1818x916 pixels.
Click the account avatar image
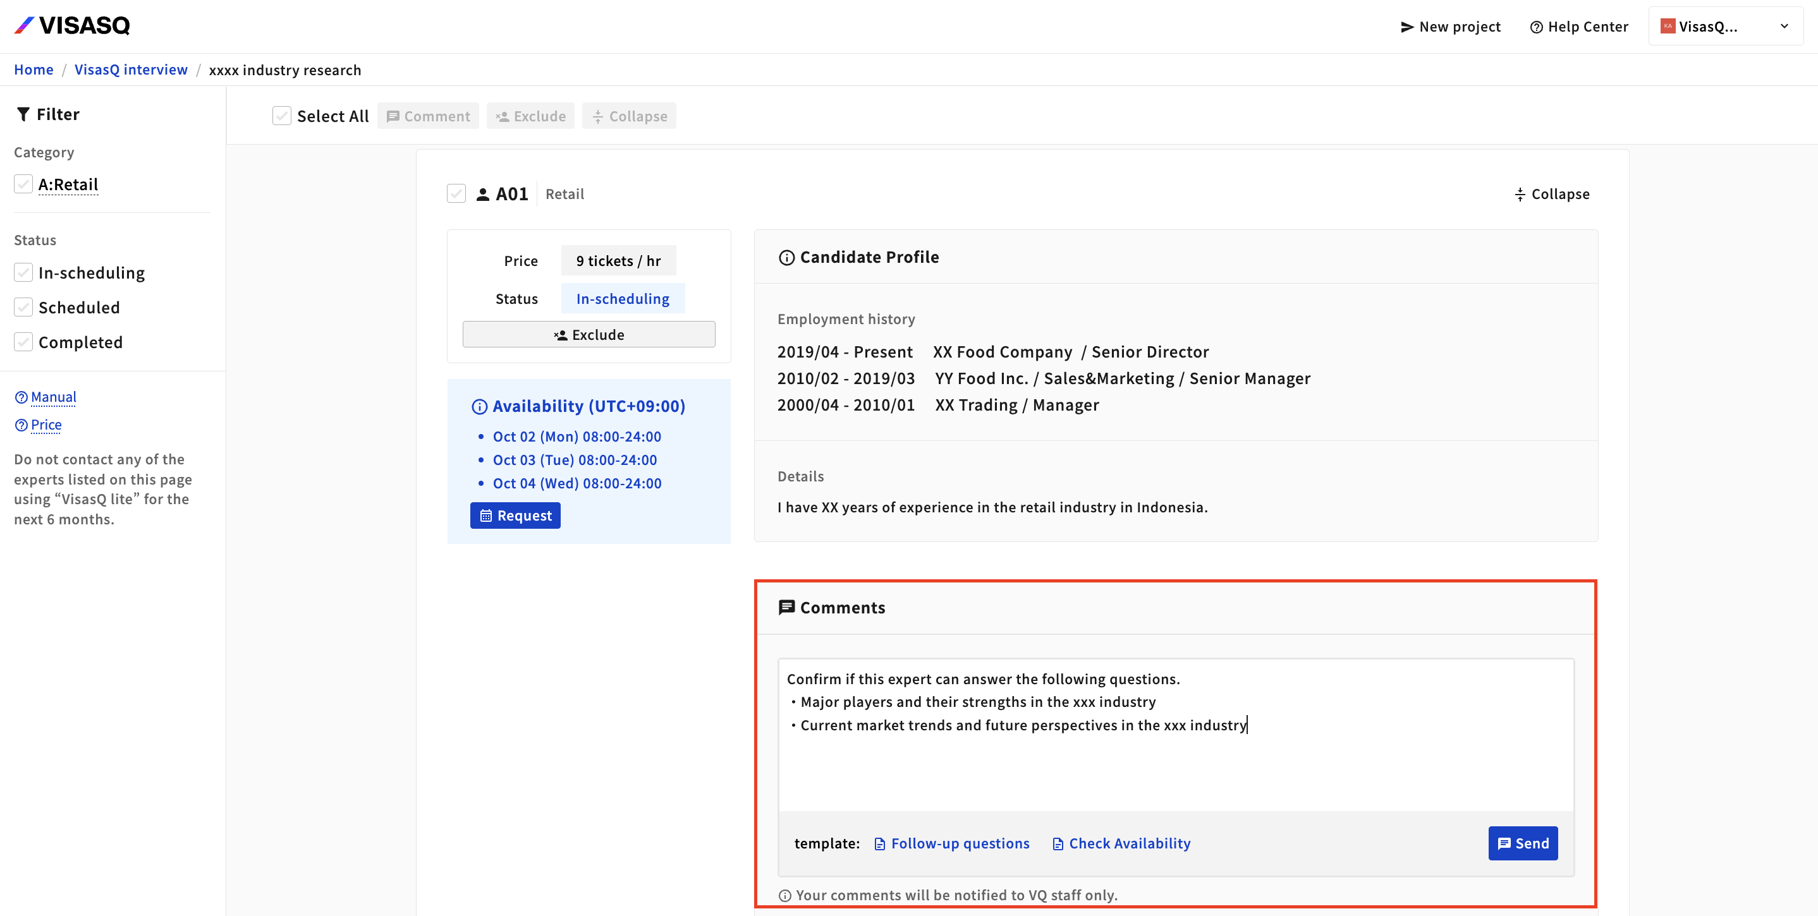pyautogui.click(x=1668, y=26)
